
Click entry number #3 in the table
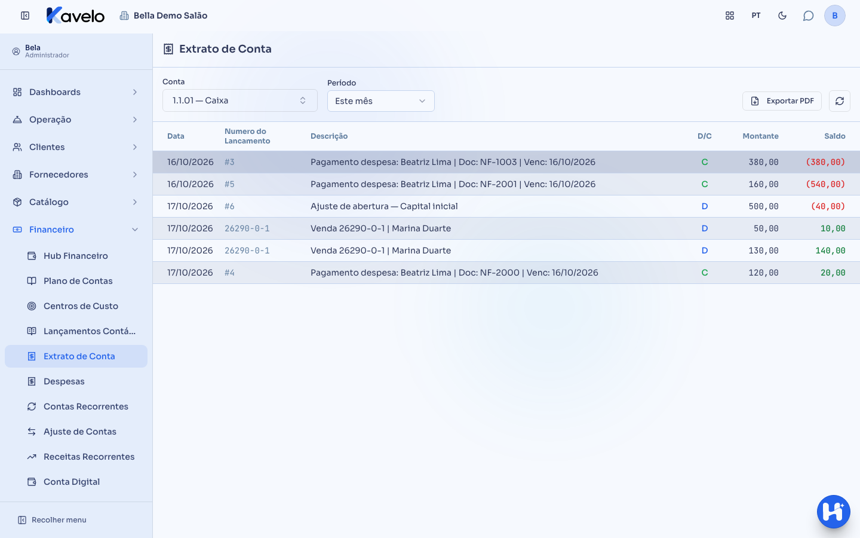(x=229, y=162)
